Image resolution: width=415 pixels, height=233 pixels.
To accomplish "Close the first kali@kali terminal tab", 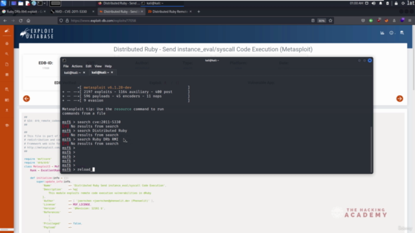I will (x=84, y=72).
